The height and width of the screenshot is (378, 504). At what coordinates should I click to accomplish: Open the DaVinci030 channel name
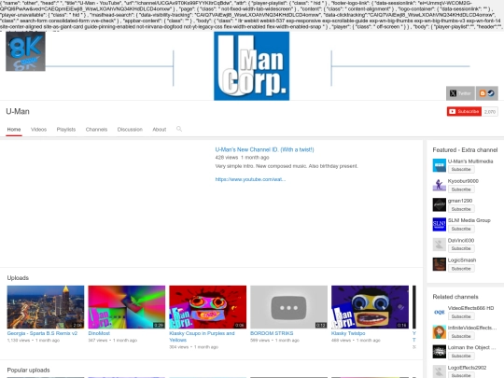(461, 240)
